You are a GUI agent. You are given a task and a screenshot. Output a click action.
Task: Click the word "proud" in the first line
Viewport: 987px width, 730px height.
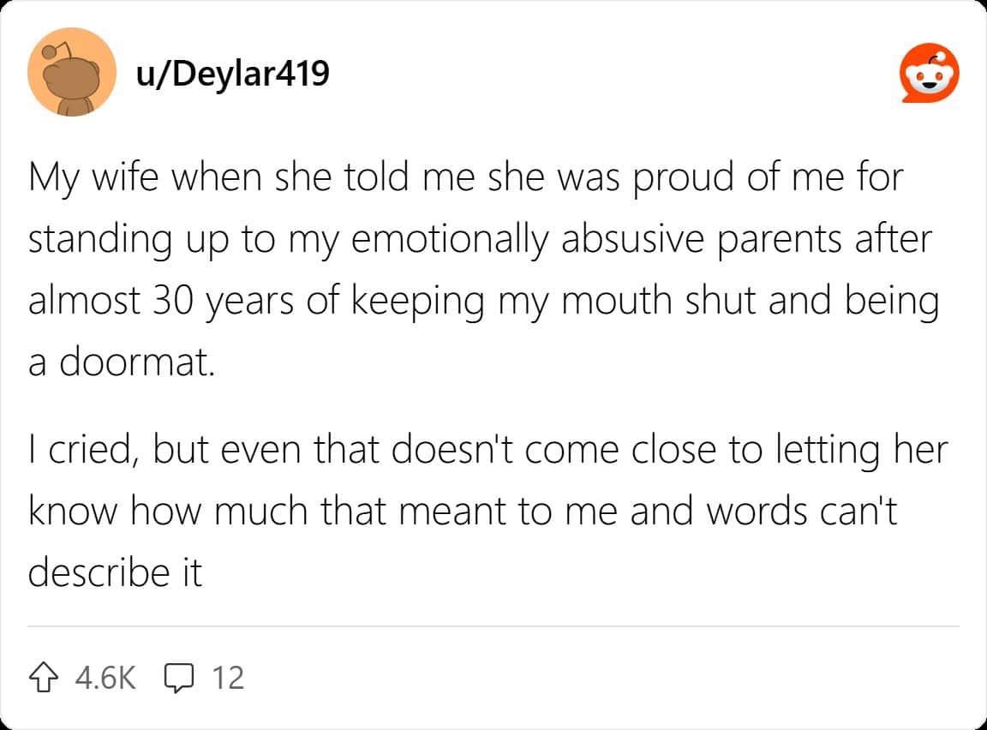tap(683, 178)
